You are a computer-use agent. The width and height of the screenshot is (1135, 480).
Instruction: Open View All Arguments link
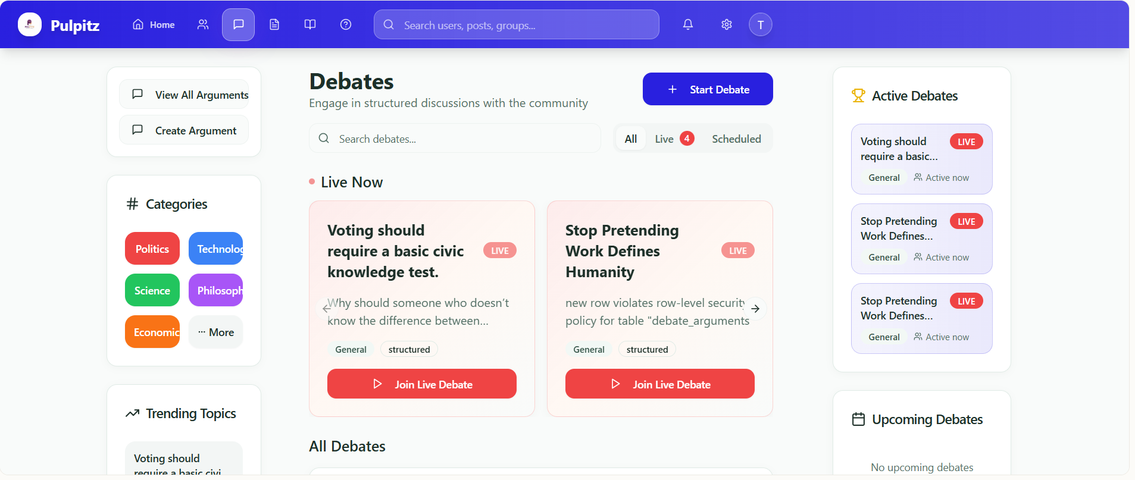[185, 95]
